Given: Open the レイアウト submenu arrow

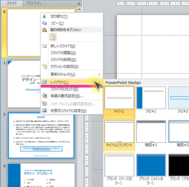Looking at the screenshot, I should pyautogui.click(x=100, y=82).
